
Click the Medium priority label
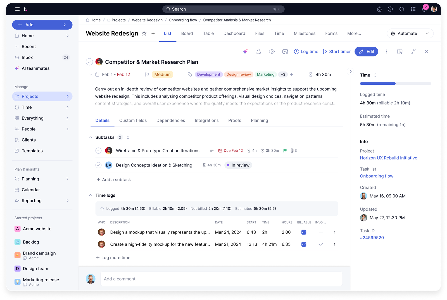(x=162, y=75)
